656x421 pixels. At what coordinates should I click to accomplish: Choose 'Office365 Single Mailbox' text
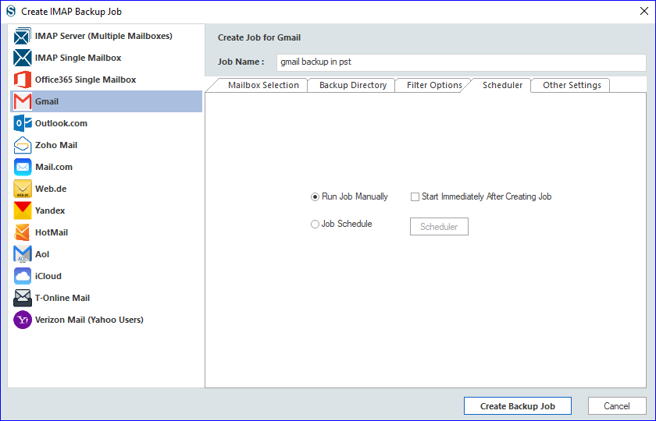point(85,80)
